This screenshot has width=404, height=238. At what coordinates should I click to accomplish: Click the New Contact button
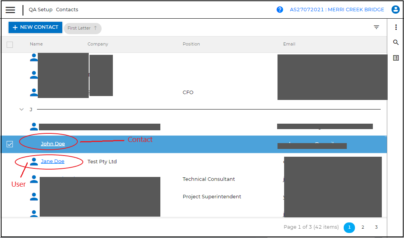coord(35,27)
